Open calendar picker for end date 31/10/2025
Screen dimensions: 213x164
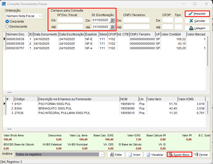pos(112,27)
